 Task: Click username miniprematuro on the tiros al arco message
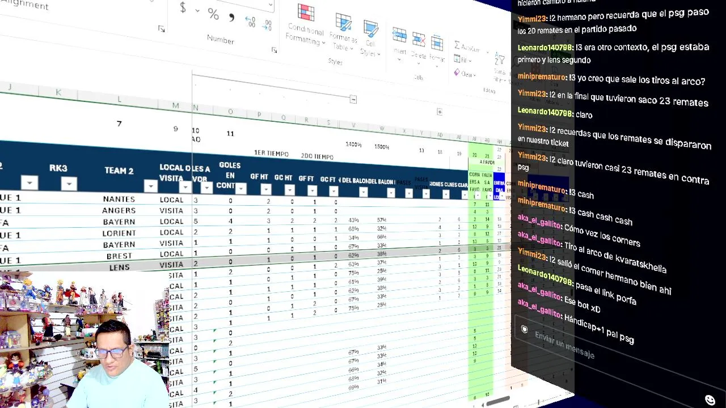click(x=542, y=76)
